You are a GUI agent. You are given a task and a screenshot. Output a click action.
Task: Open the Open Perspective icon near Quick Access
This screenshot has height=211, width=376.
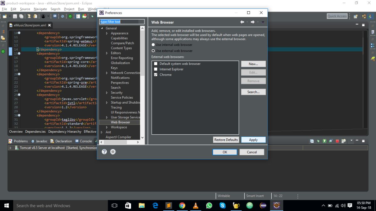pos(356,16)
